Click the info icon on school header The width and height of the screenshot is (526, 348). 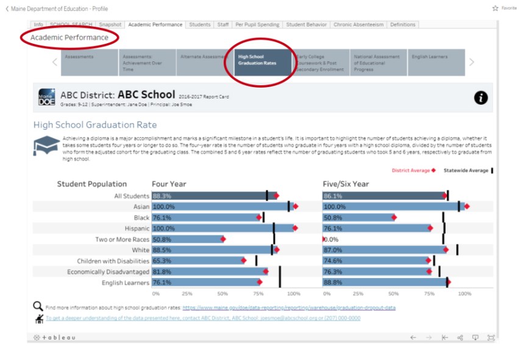tap(480, 98)
